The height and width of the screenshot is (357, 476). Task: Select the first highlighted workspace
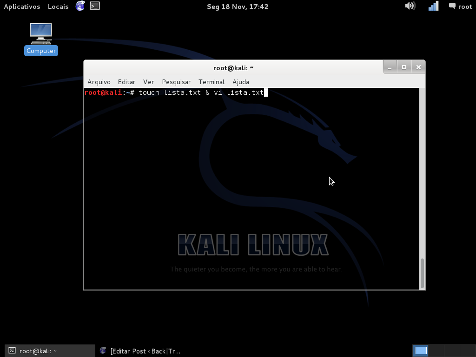tap(421, 350)
